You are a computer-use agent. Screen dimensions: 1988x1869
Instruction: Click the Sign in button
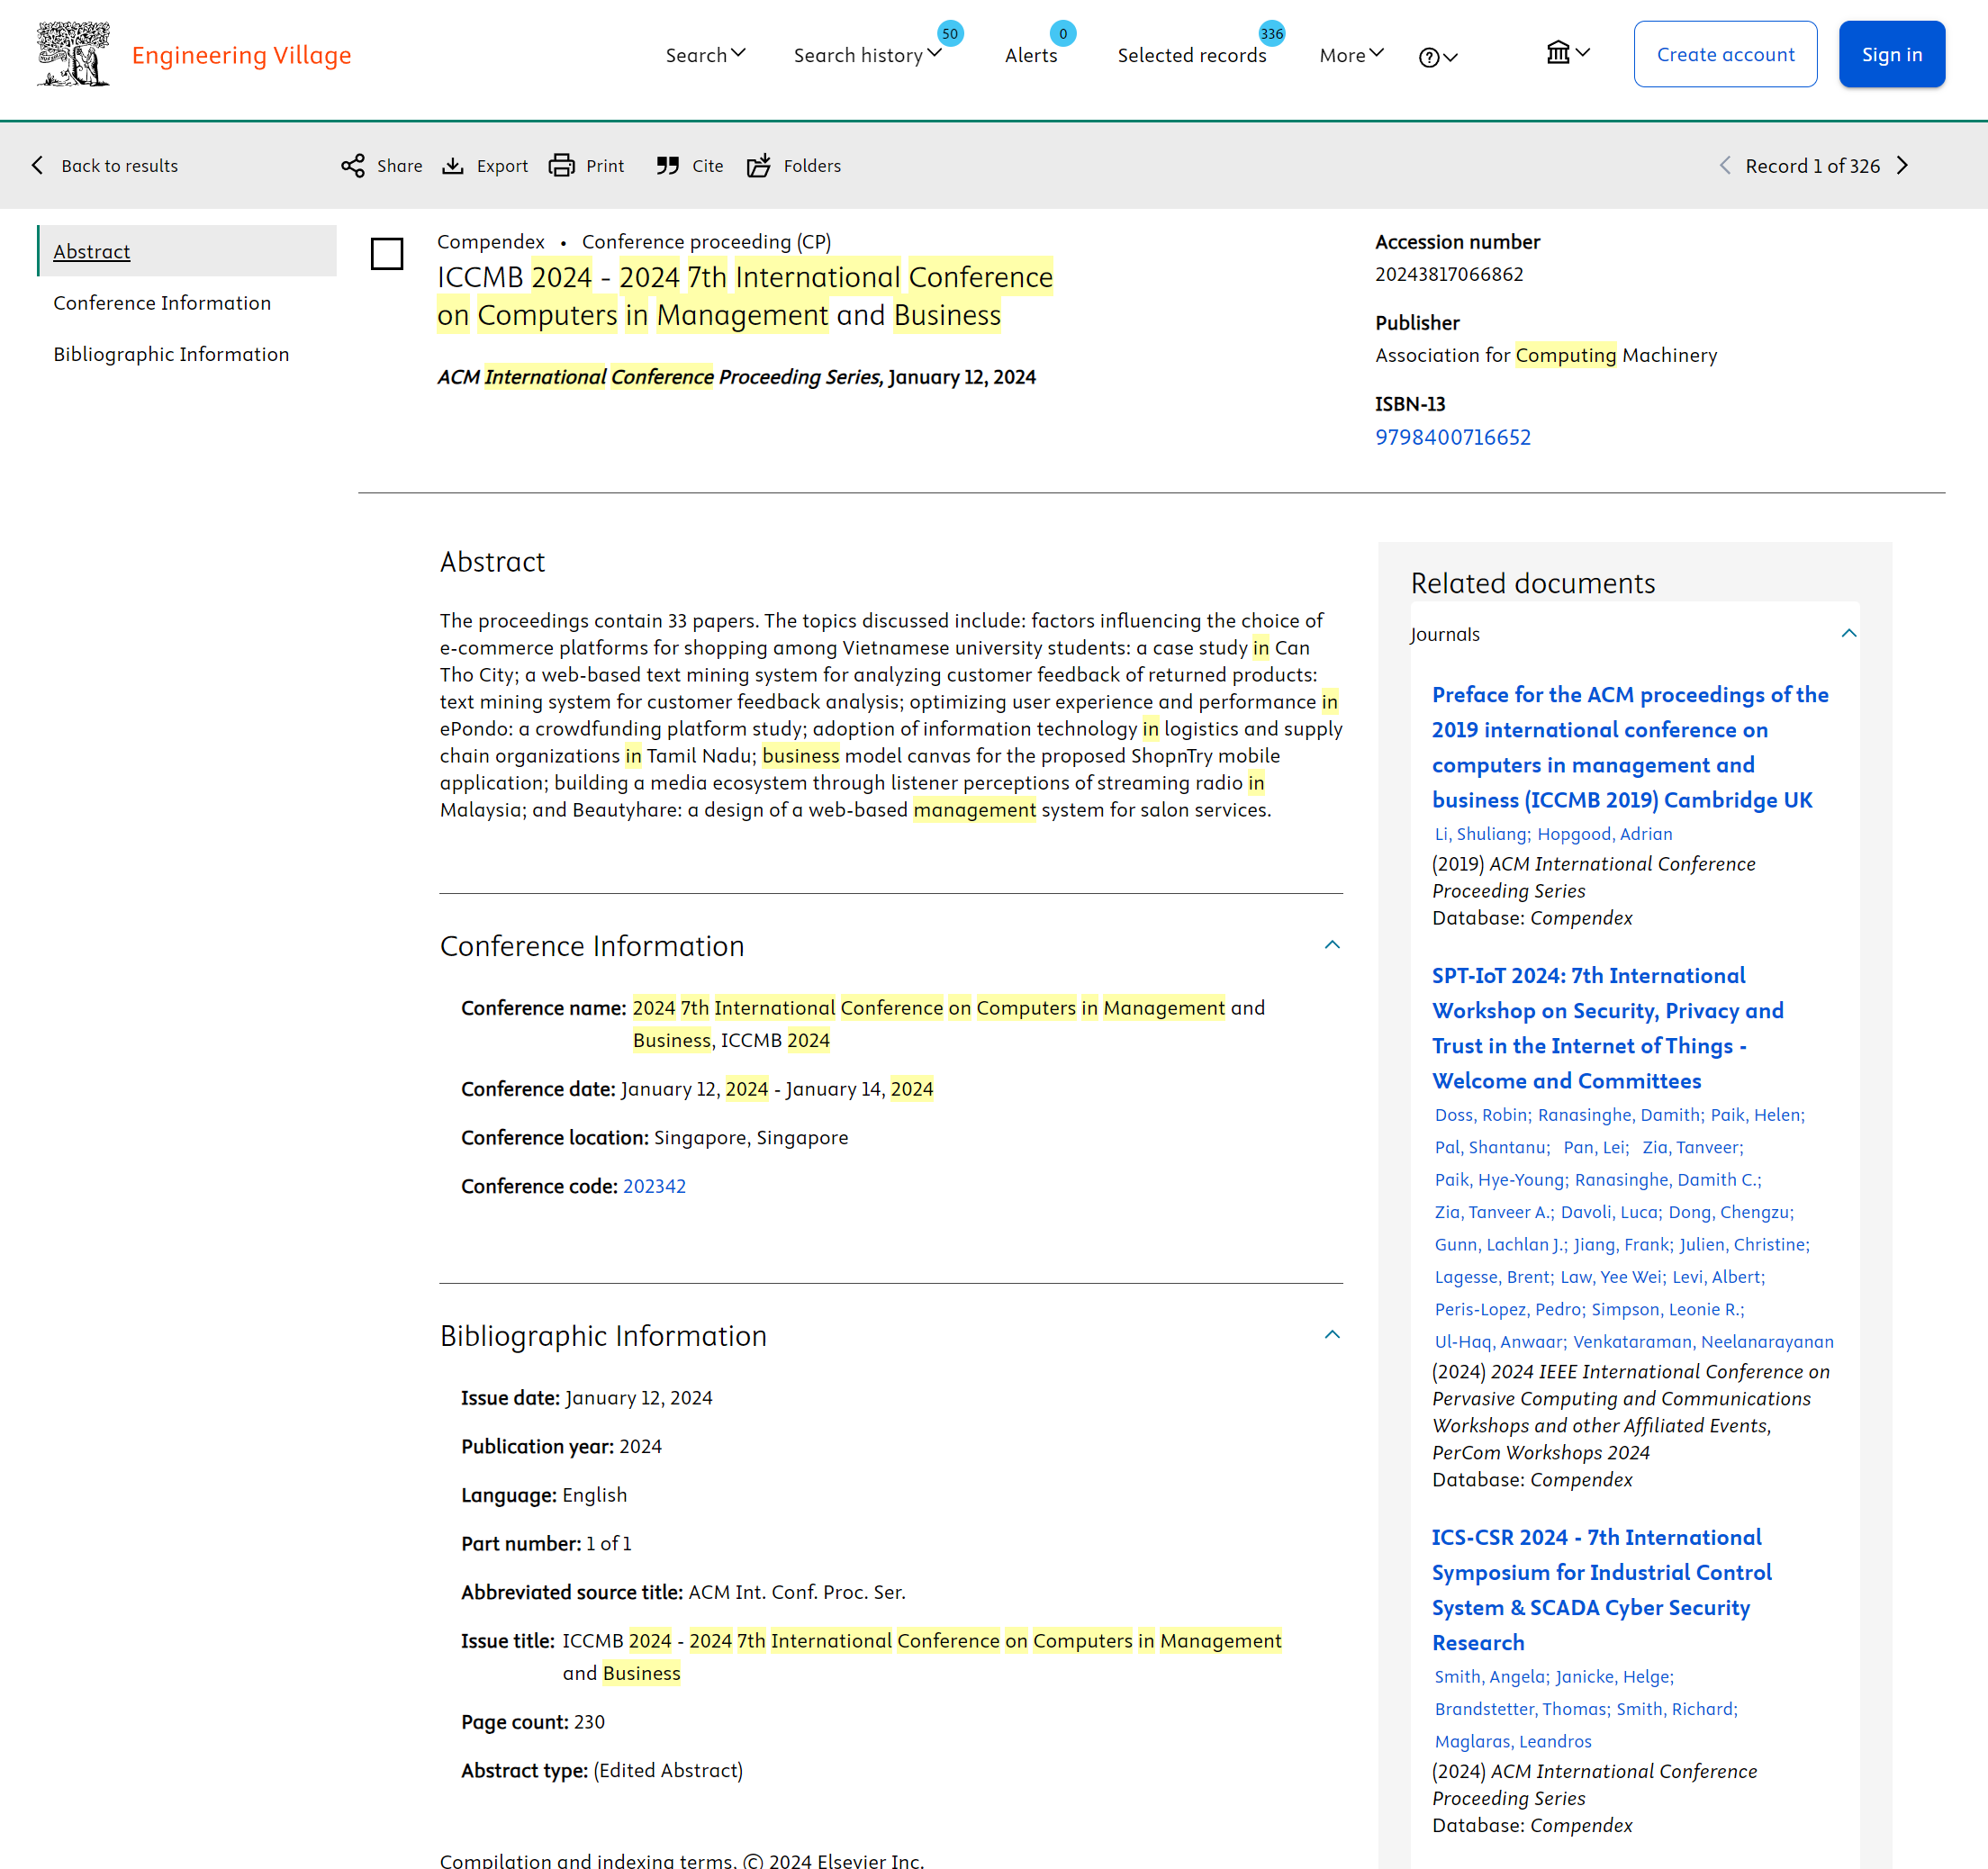1891,54
